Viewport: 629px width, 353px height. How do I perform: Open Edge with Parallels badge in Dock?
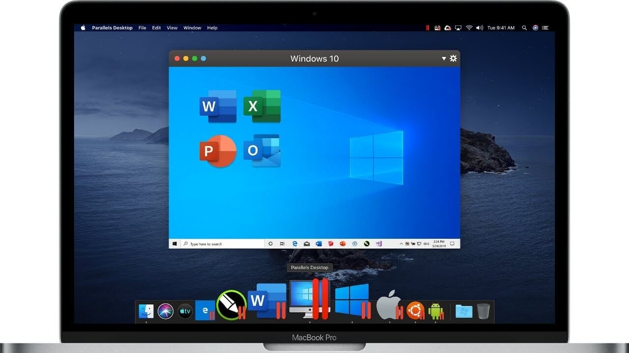(205, 310)
